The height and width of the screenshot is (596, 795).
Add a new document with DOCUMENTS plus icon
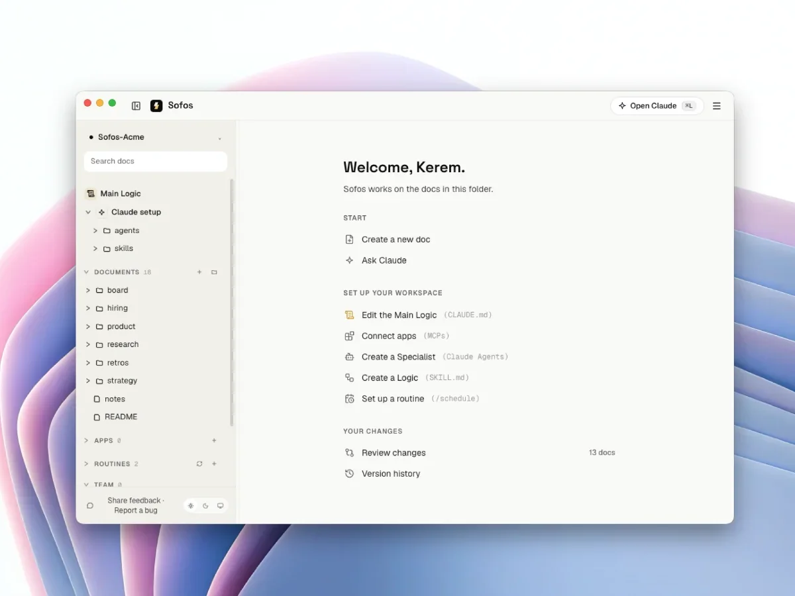199,272
